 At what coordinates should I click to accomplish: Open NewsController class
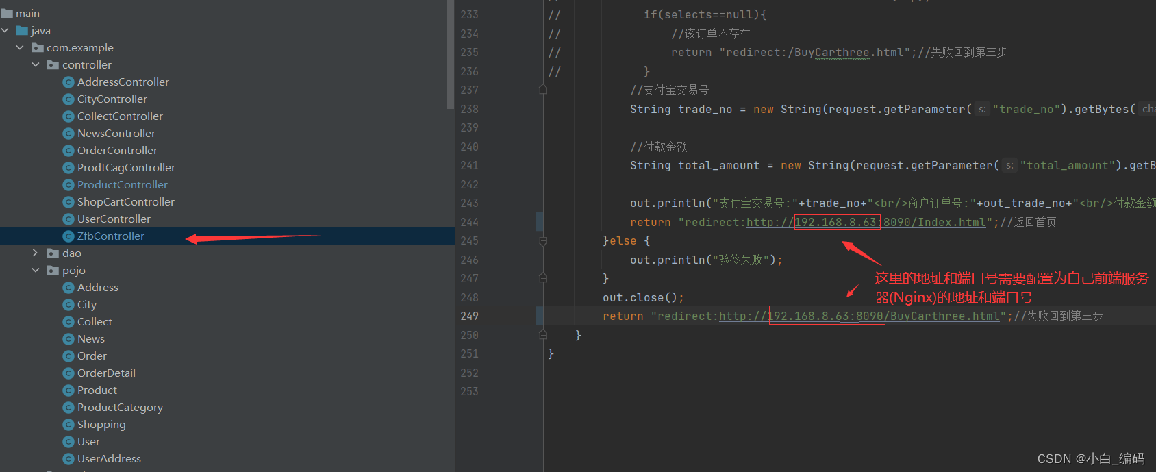point(116,133)
